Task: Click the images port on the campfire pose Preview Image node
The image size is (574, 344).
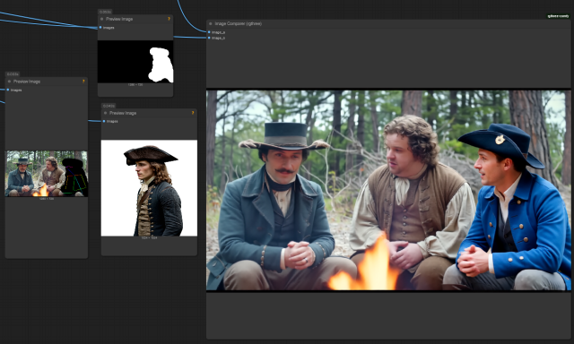Action: (8, 90)
